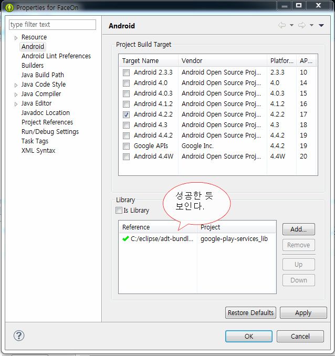
Task: Click the Google Inc. vendor cell
Action: click(197, 146)
